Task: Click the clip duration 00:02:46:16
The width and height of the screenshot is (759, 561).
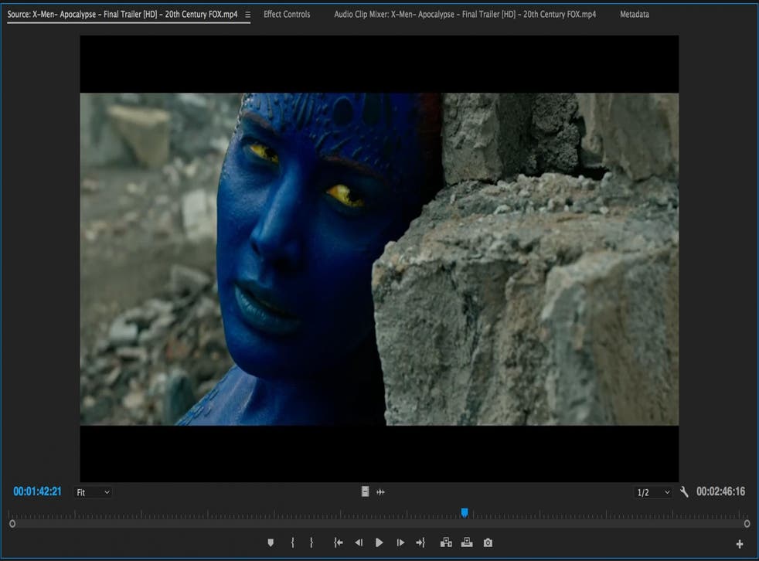Action: (x=720, y=491)
